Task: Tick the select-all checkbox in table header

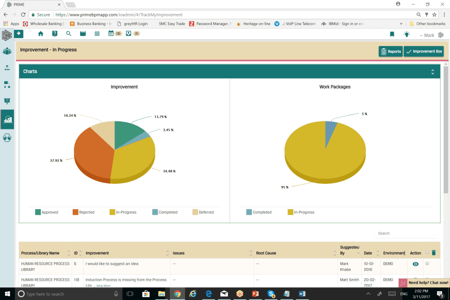Action: click(x=427, y=252)
